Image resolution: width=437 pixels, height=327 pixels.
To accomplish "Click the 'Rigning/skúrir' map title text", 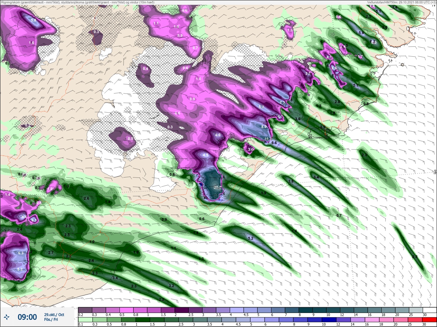I will point(78,2).
